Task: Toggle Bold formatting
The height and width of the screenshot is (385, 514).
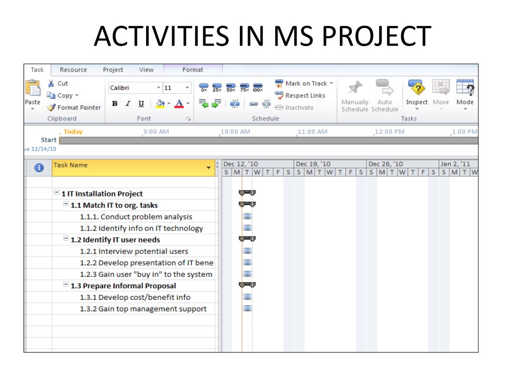Action: coord(115,104)
